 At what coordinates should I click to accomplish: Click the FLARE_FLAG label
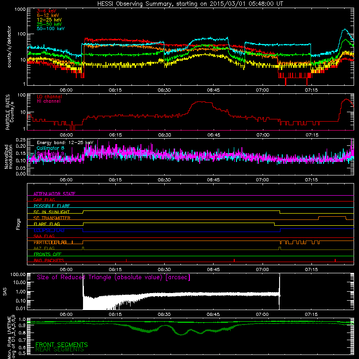point(47,224)
